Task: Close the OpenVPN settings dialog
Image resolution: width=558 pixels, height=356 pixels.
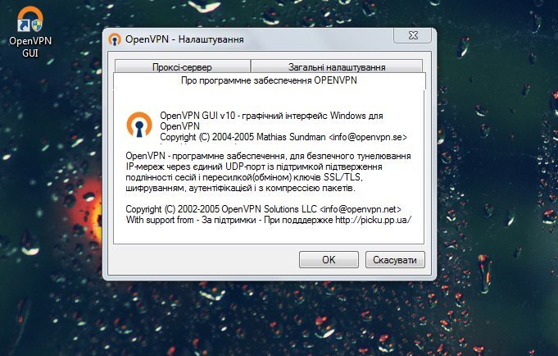Action: point(413,35)
